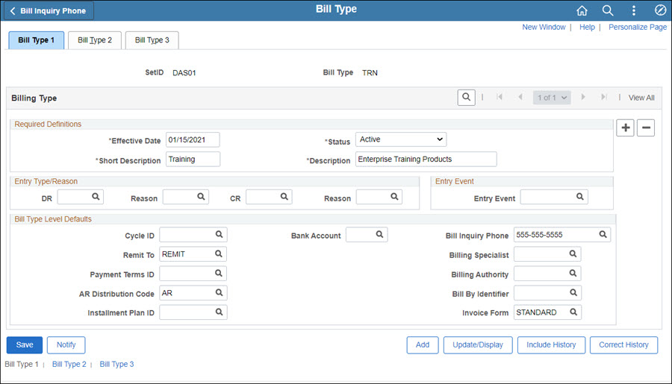Go to first row navigation arrow
672x384 pixels.
point(500,97)
